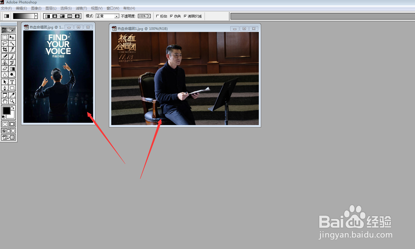415x249 pixels.
Task: Choose Diamond gradient type
Action: point(77,16)
